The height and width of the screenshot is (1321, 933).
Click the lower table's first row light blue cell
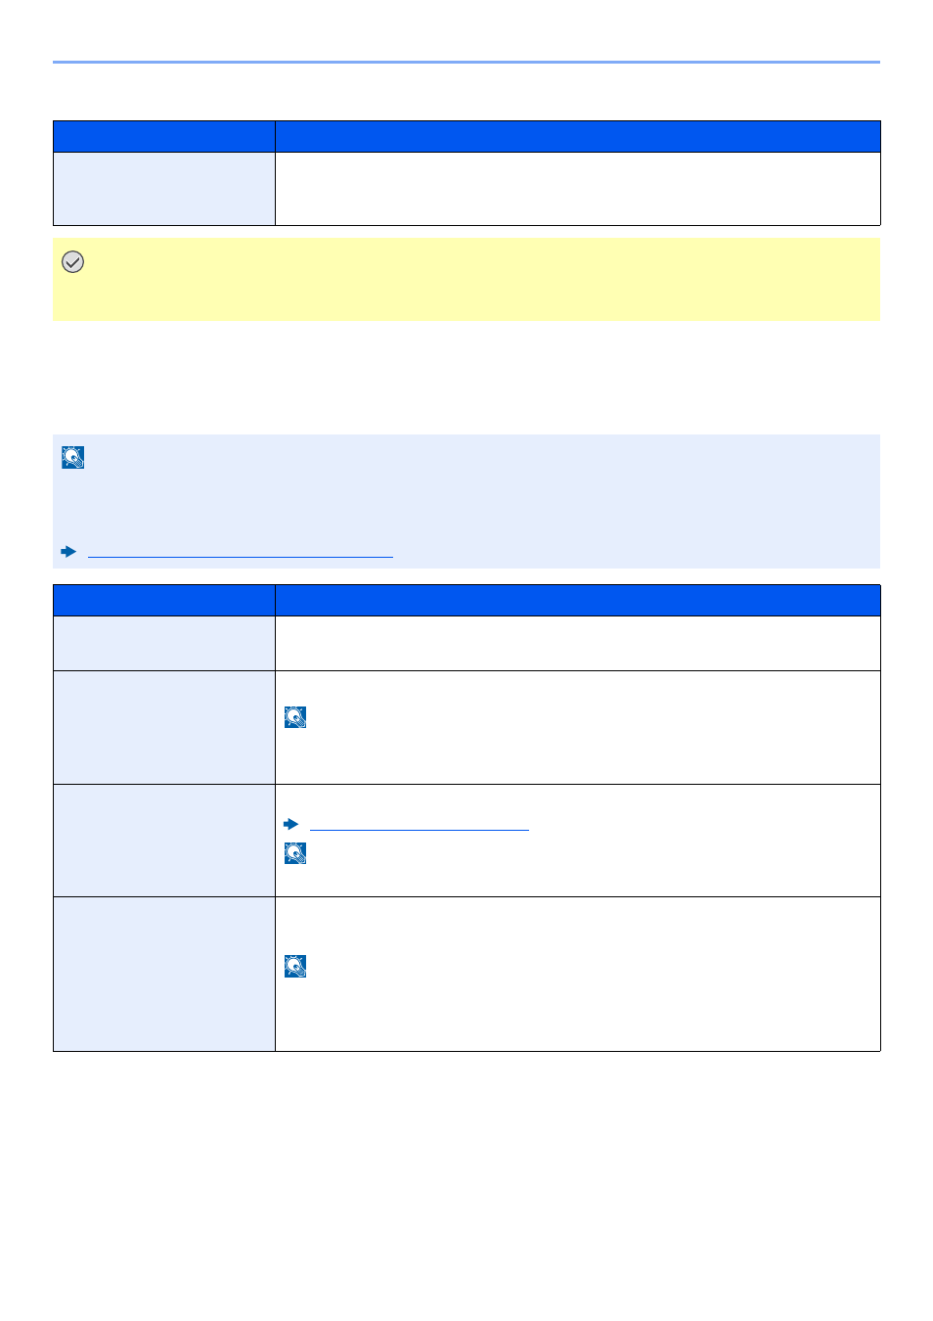click(164, 643)
